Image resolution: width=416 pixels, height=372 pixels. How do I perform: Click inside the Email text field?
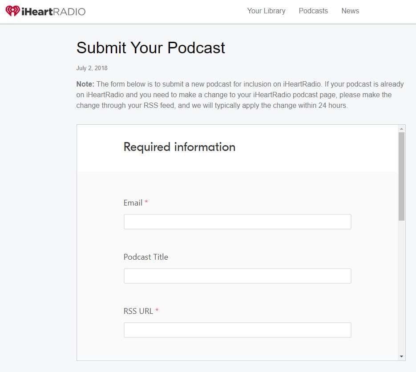(237, 222)
